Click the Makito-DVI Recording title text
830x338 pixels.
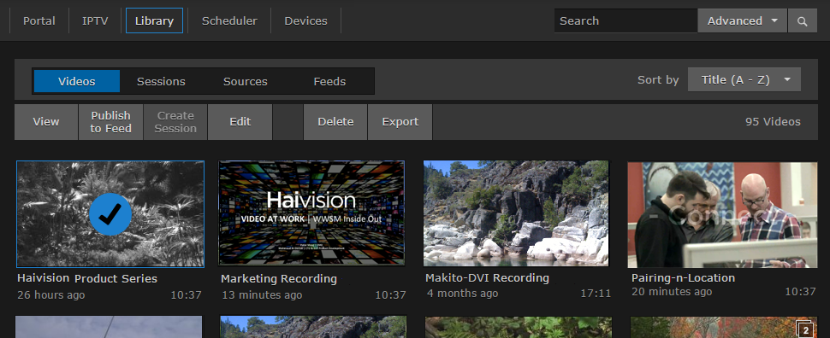coord(487,277)
